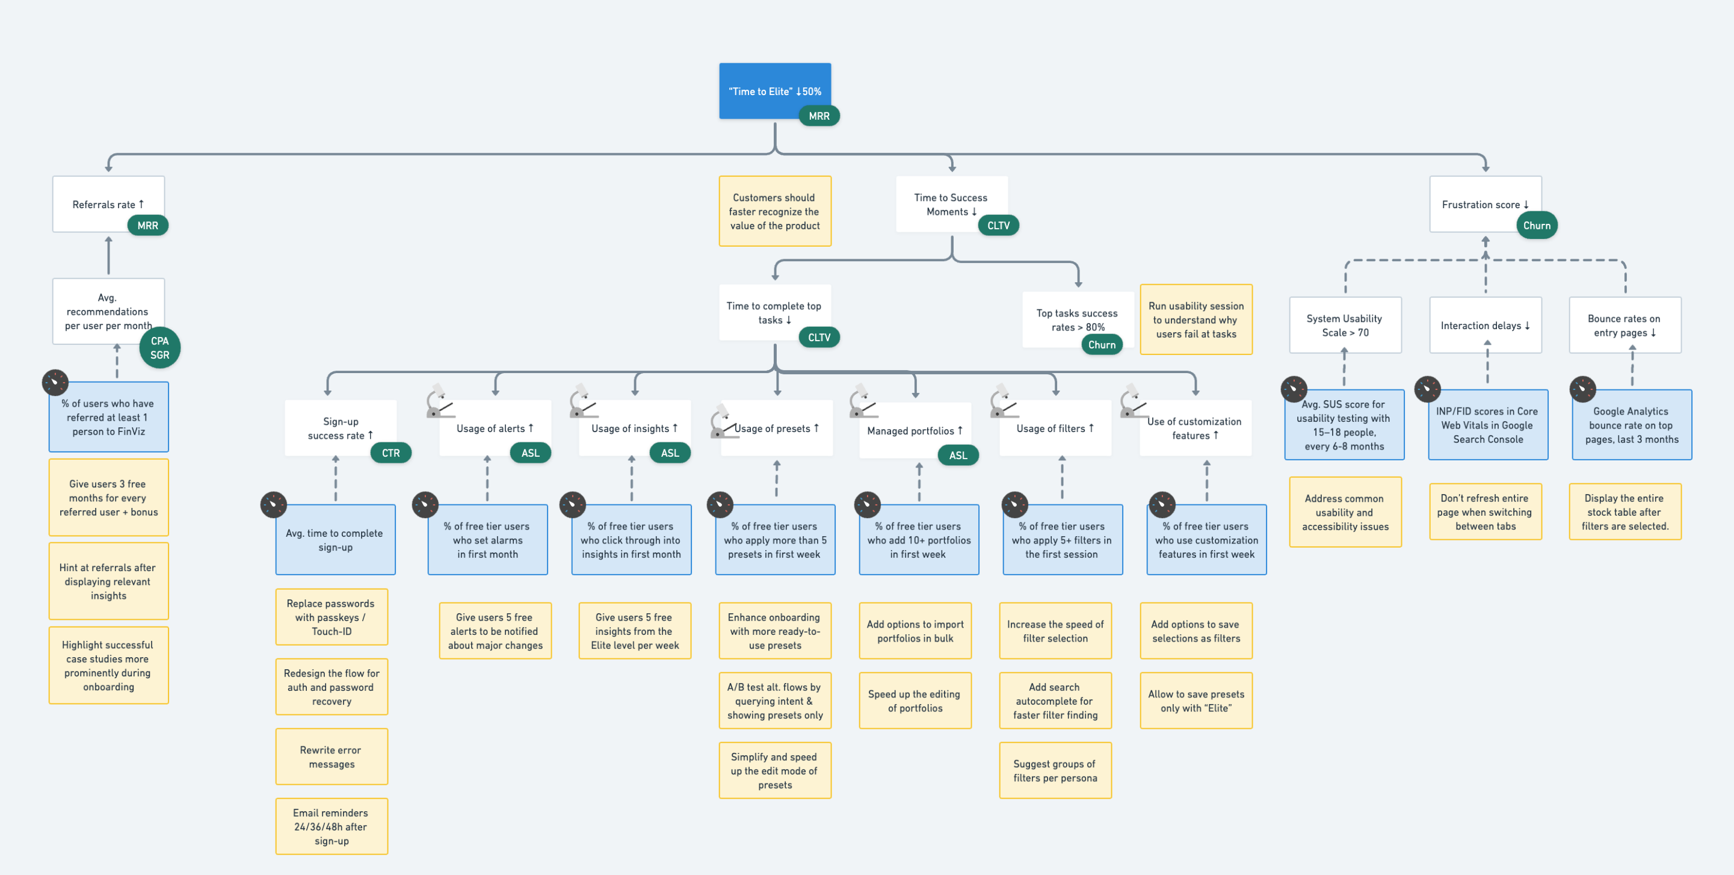
Task: Click the MRR badge on "Referrals rate"
Action: [147, 225]
